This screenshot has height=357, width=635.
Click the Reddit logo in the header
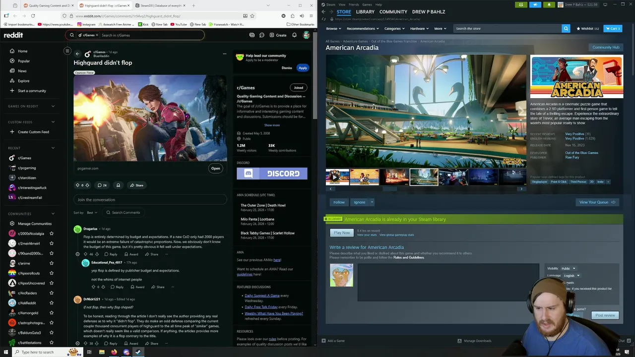pos(13,35)
